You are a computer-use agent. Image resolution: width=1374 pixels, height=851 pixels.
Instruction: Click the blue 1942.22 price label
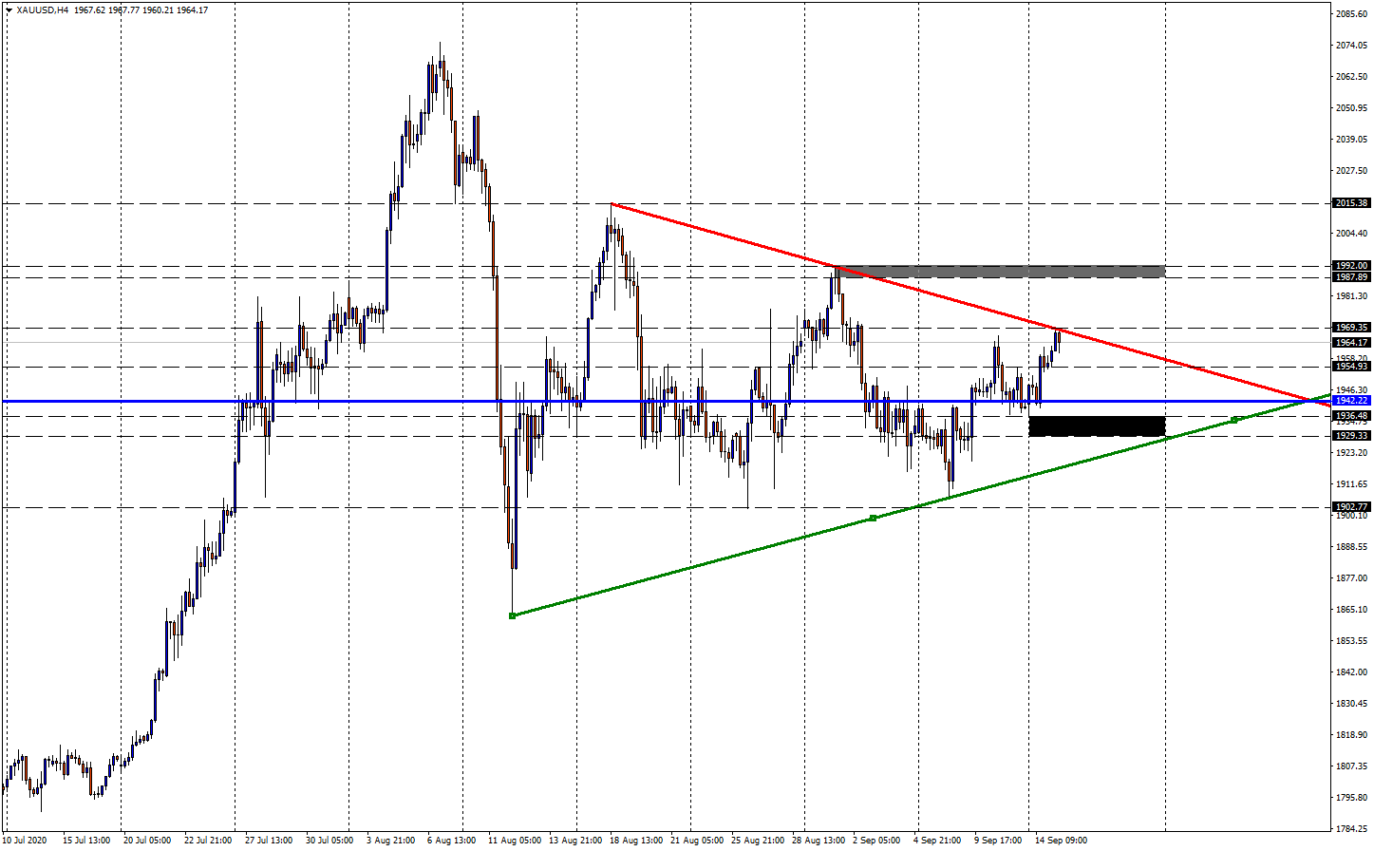(x=1351, y=401)
